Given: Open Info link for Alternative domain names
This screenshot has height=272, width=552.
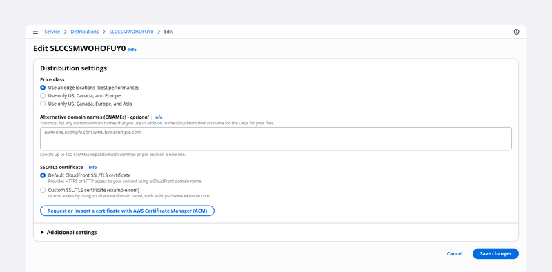Looking at the screenshot, I should tap(159, 117).
